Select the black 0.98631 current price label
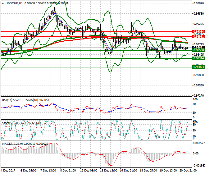The height and width of the screenshot is (174, 205). 198,47
